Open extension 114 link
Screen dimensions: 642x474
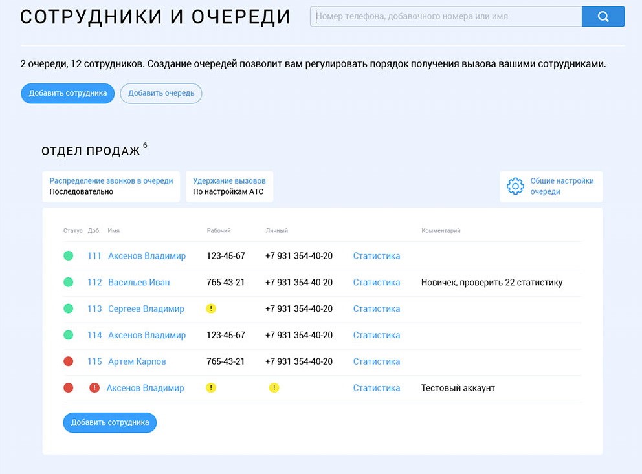[94, 335]
